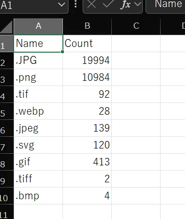
Task: Select column A header
Action: click(39, 26)
